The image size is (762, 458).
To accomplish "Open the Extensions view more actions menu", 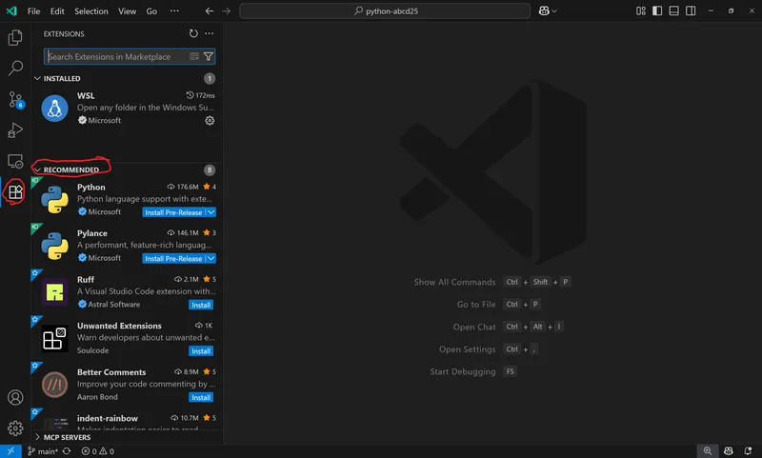I will (209, 33).
